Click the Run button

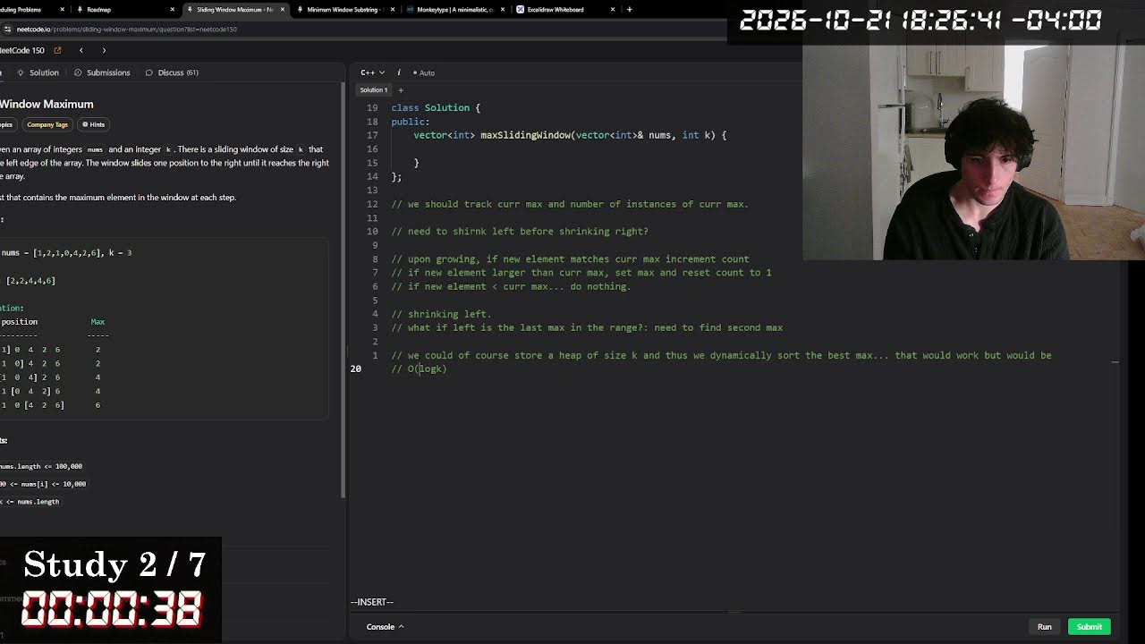coord(1044,627)
